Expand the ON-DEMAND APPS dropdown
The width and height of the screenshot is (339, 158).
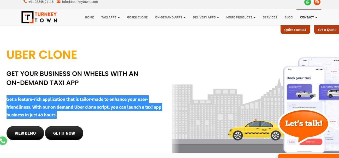pos(170,17)
